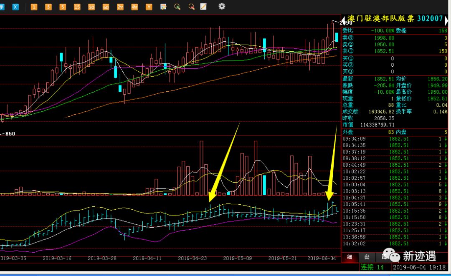Screen dimensions: 451x276
Task: Go to next stock with right arrow
Action: [446, 20]
